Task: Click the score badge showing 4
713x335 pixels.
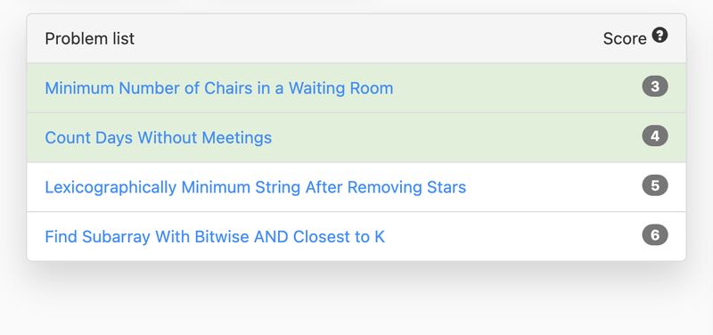Action: point(655,136)
